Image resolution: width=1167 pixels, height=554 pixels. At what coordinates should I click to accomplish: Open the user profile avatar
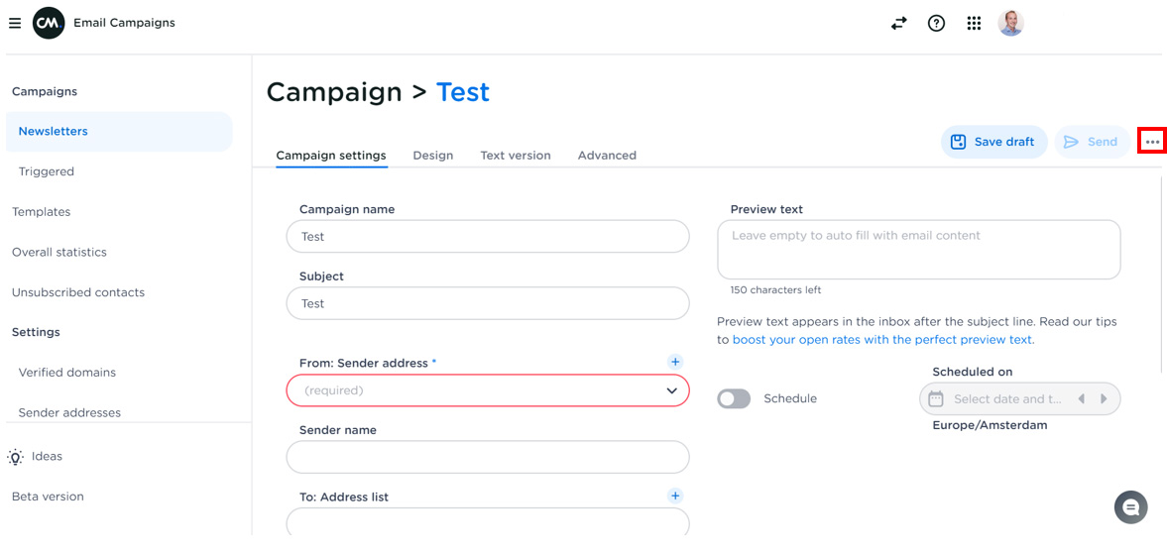point(1010,23)
